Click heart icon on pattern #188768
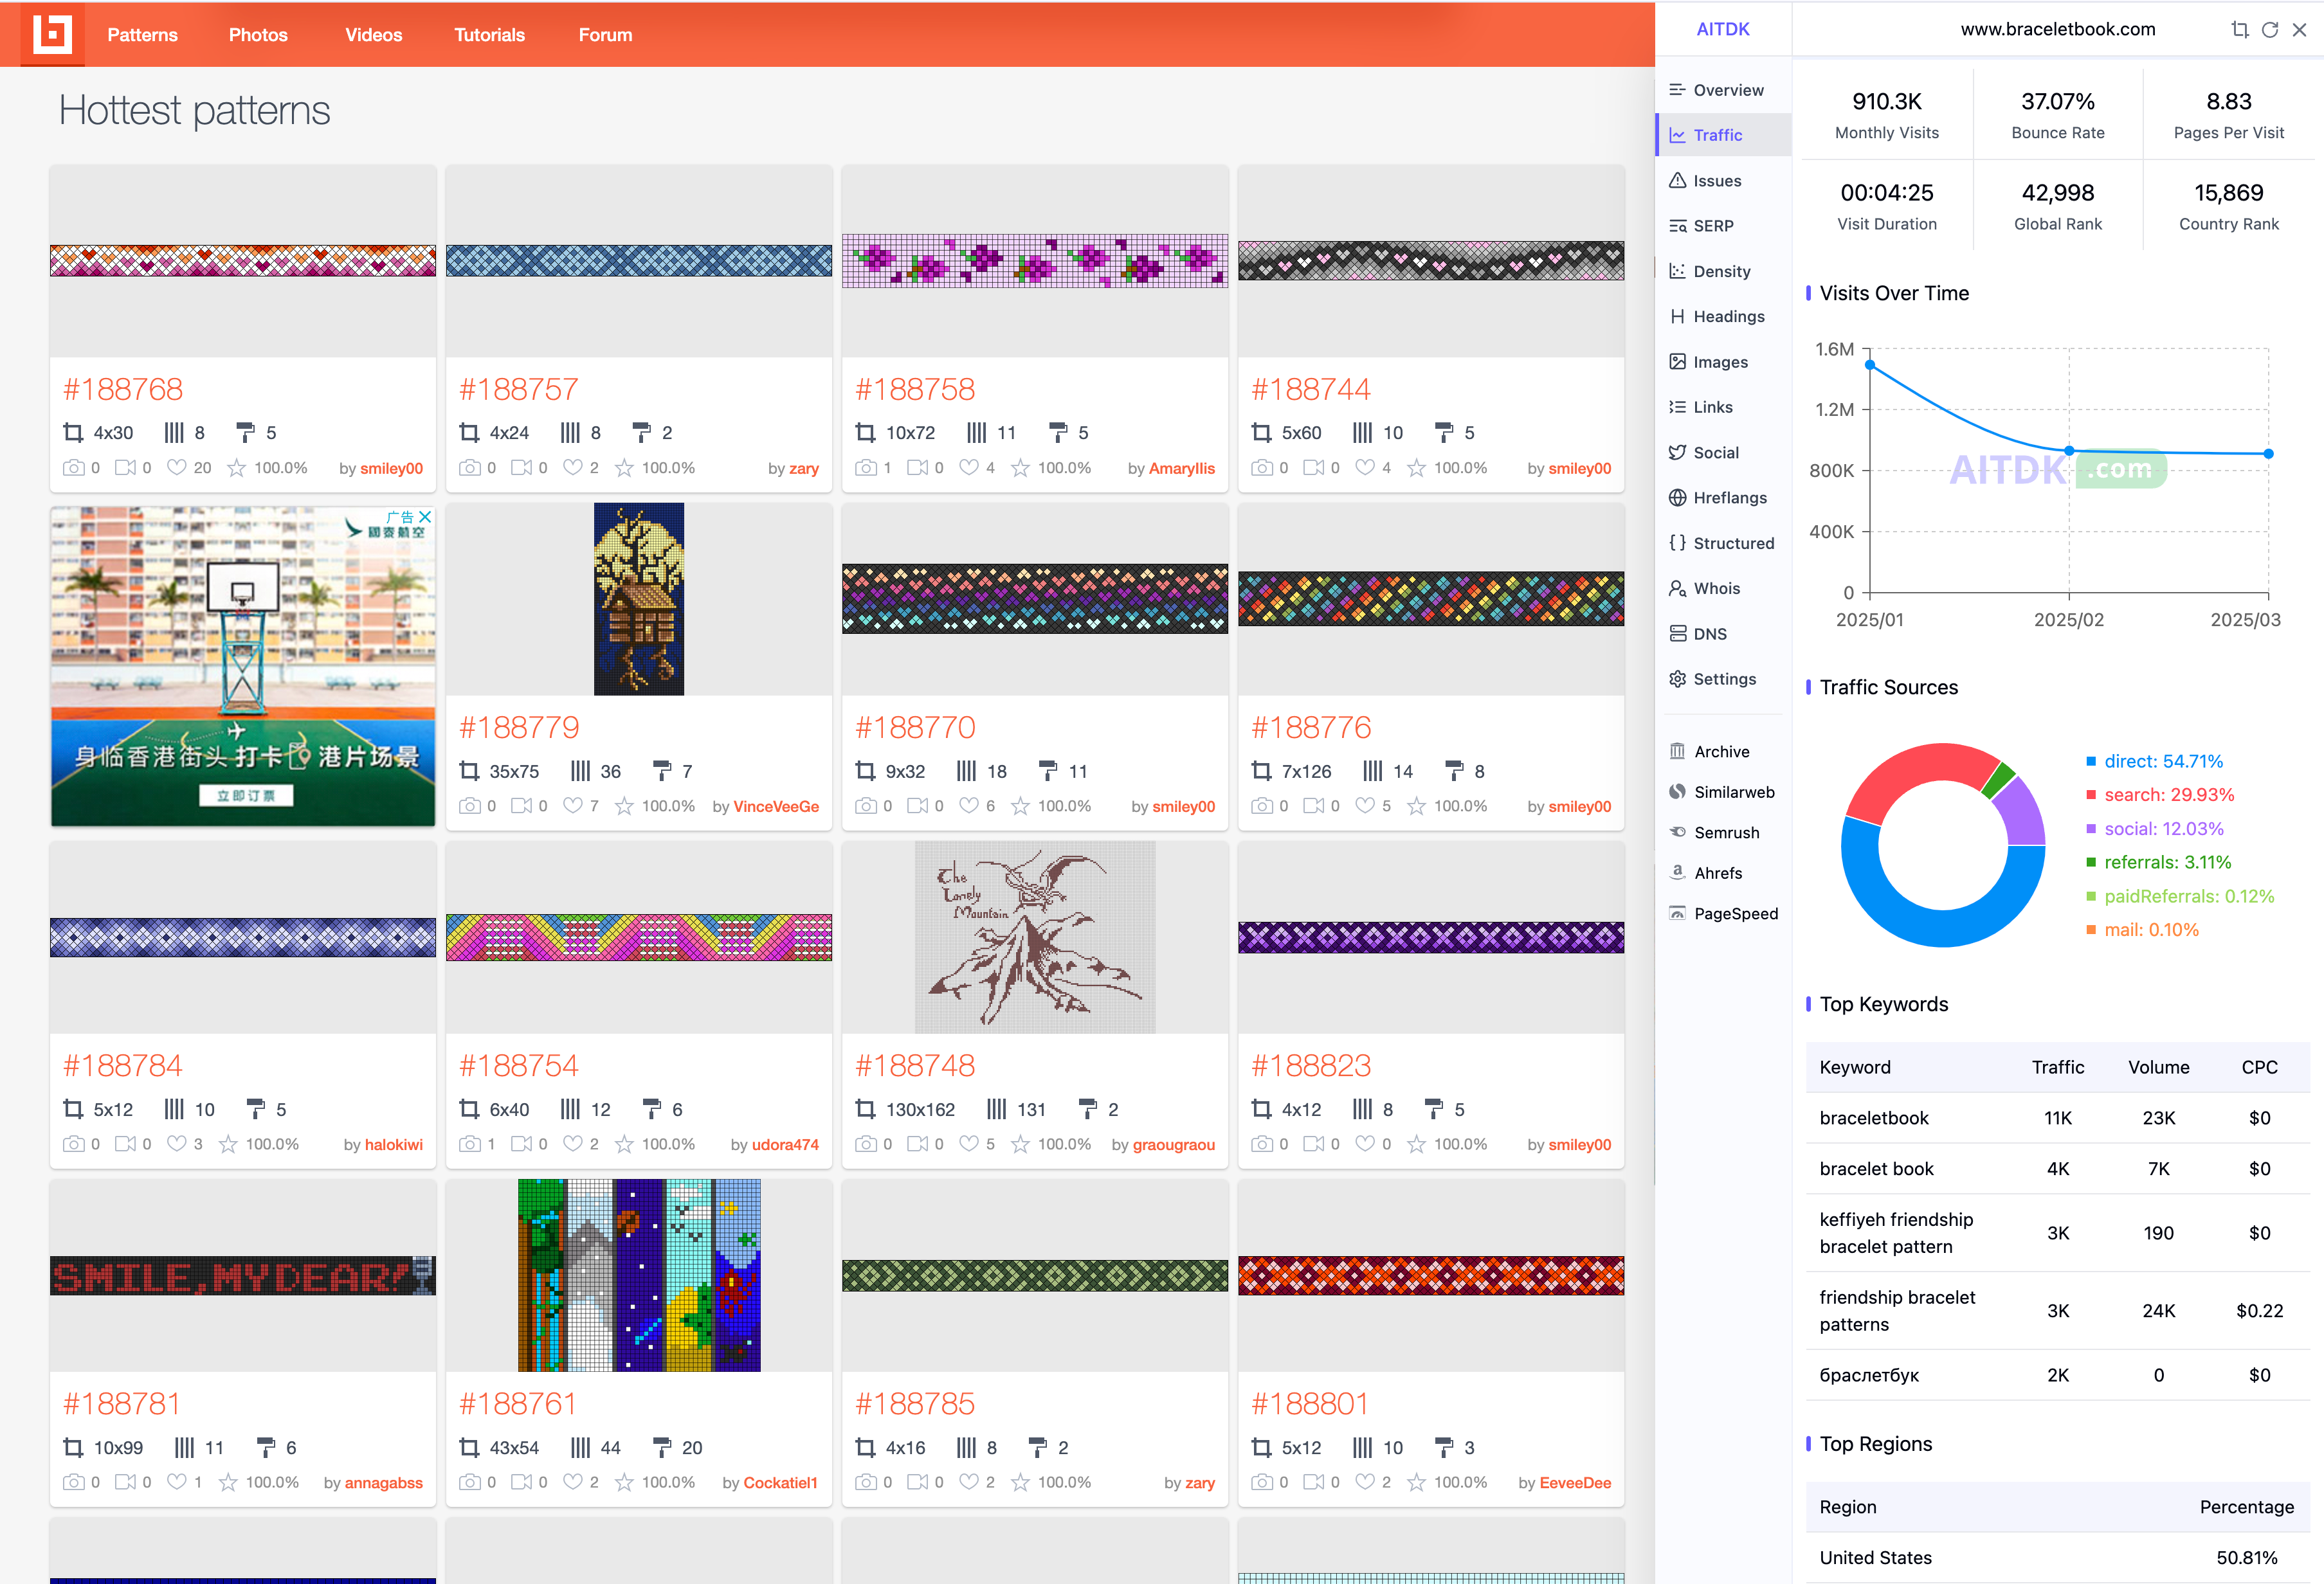Viewport: 2324px width, 1584px height. point(176,467)
